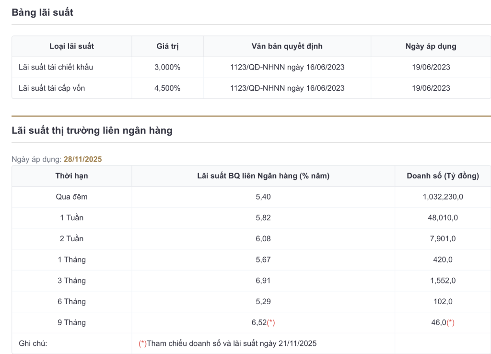
Task: Click the "Bảng lãi suất" section heading
Action: click(x=42, y=13)
